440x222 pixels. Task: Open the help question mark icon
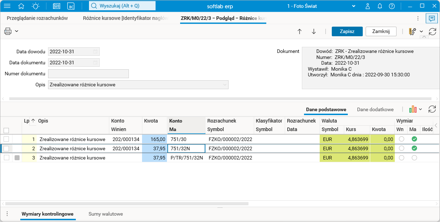(x=392, y=6)
